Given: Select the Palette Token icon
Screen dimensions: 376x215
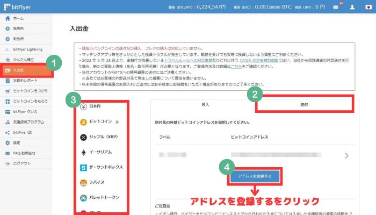Looking at the screenshot, I should tap(83, 198).
